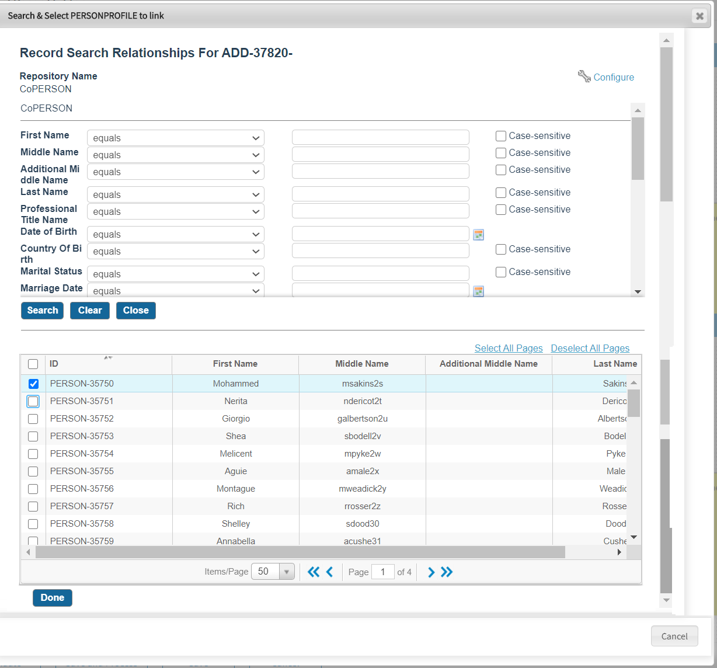Go to the previous results page

[x=329, y=572]
